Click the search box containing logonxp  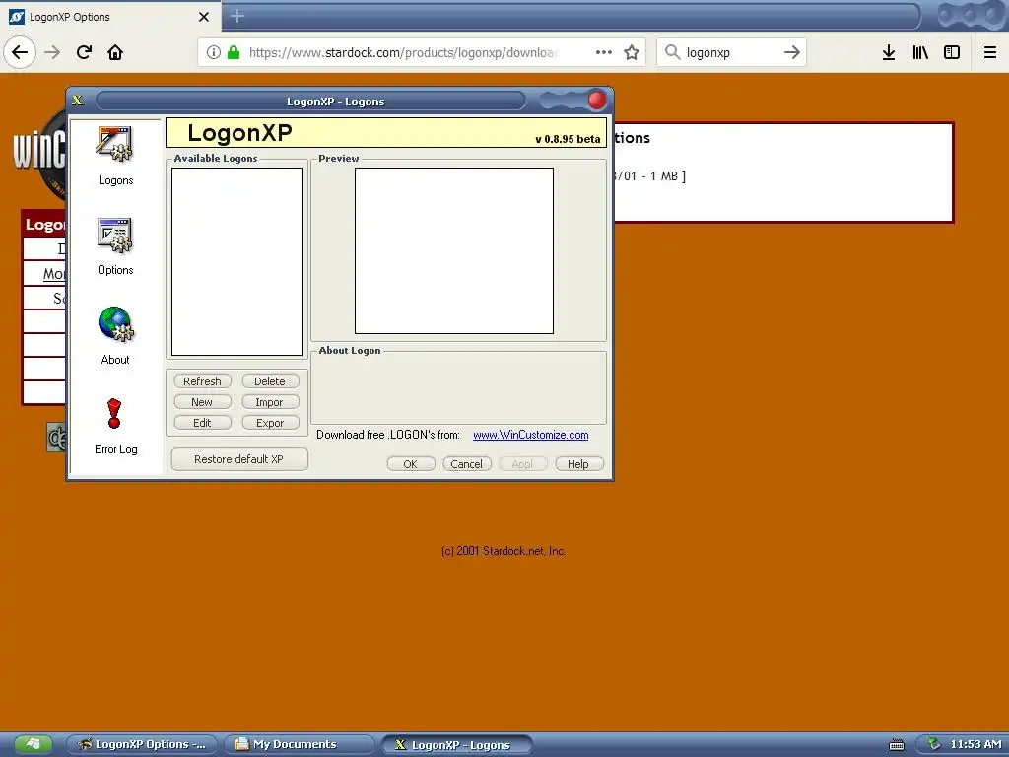(x=731, y=53)
